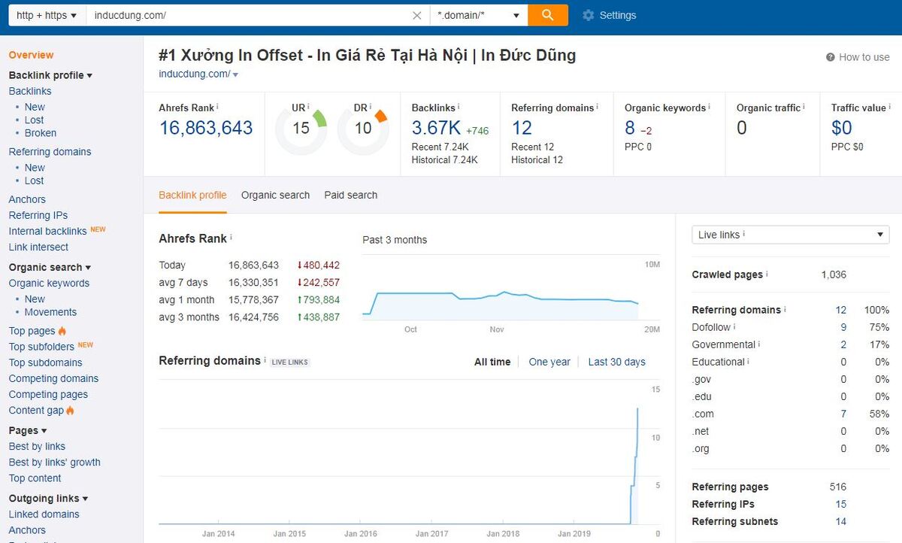Switch to the Backlink profile tab
This screenshot has height=543, width=902.
pyautogui.click(x=192, y=195)
